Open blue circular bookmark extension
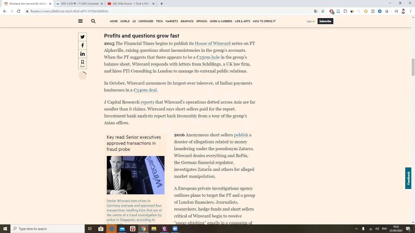Screen dimensions: 415x233 (380, 11)
